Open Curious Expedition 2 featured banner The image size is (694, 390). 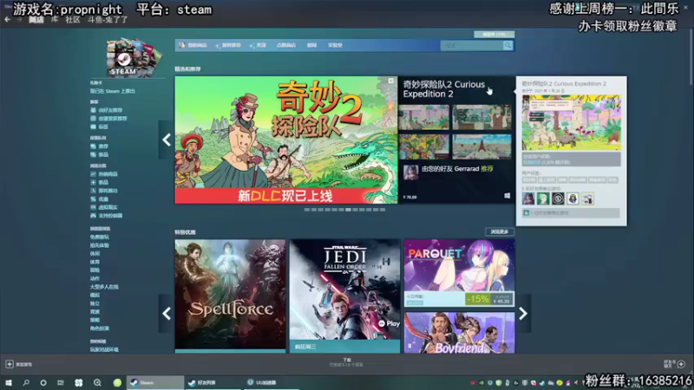click(x=286, y=140)
